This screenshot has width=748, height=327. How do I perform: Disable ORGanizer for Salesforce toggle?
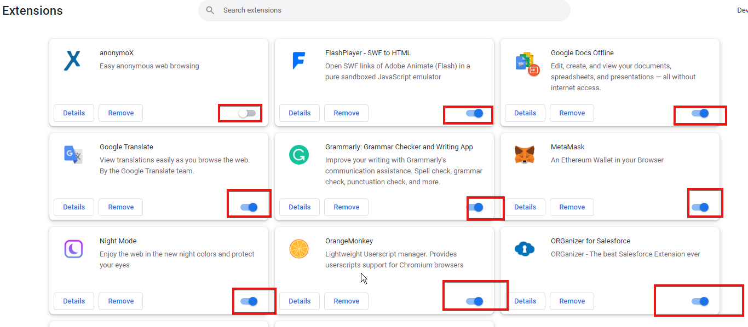(x=700, y=301)
